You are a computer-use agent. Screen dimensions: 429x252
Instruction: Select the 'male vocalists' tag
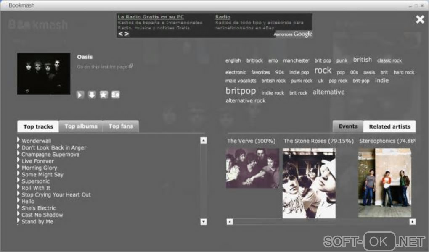coord(241,81)
